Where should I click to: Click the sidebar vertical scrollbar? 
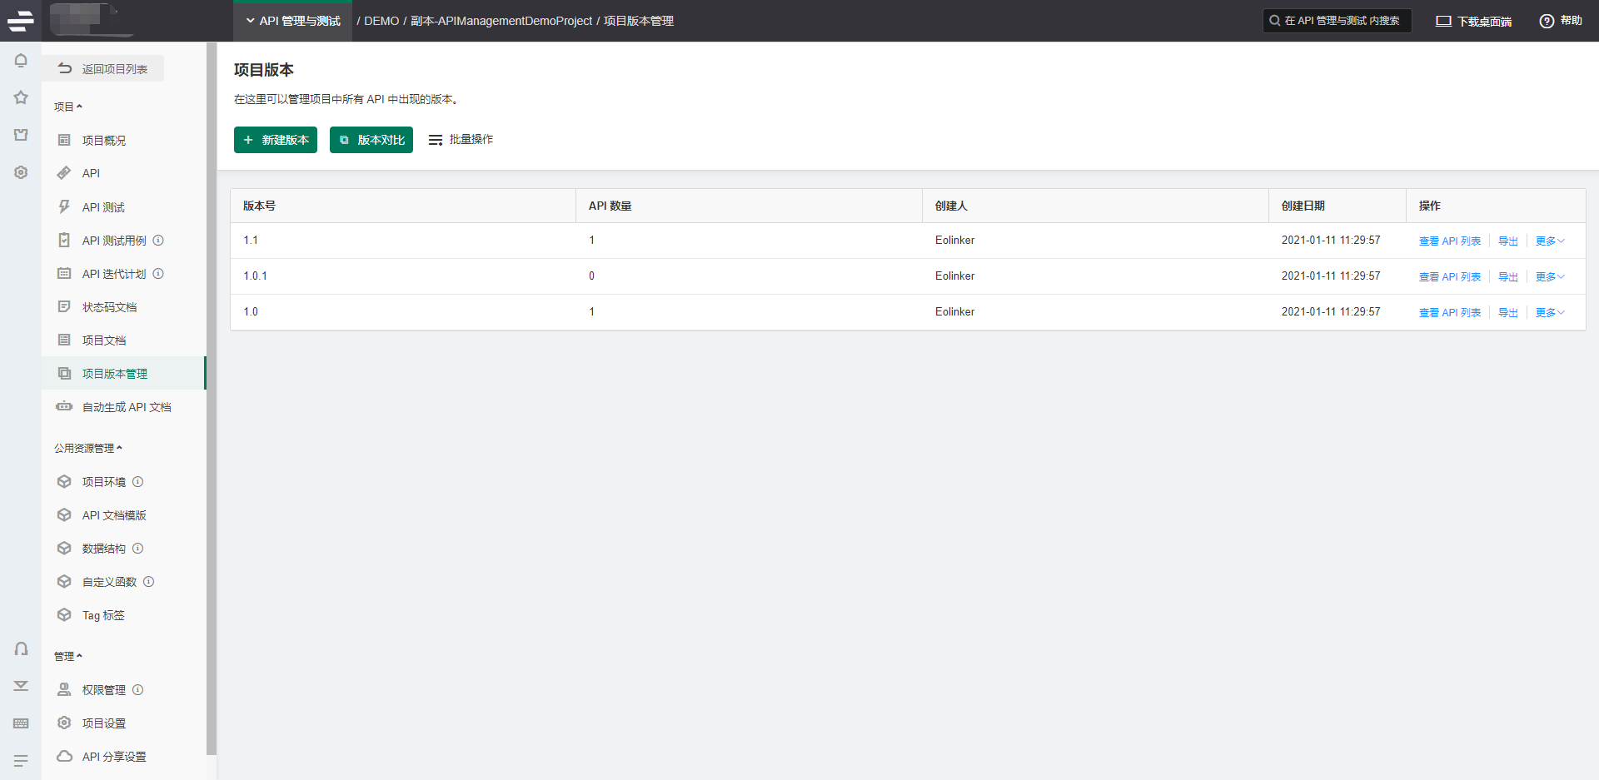click(x=212, y=399)
